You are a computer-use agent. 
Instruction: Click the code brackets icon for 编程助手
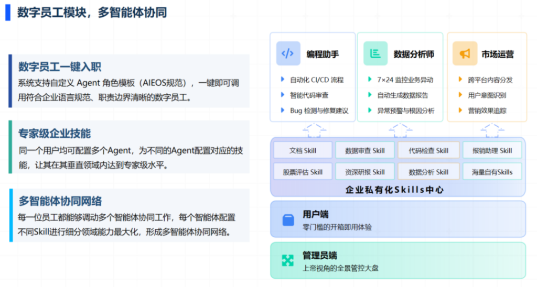coord(288,53)
